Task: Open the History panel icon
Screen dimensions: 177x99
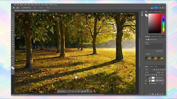Action: (x=142, y=12)
